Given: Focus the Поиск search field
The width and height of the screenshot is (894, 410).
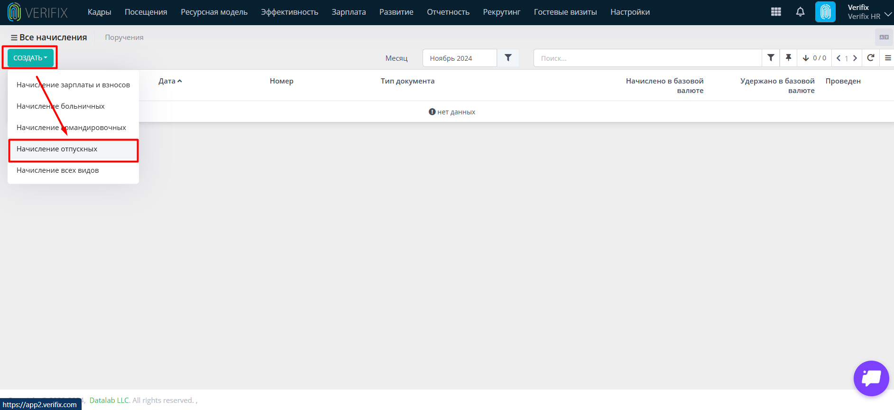Looking at the screenshot, I should [648, 58].
